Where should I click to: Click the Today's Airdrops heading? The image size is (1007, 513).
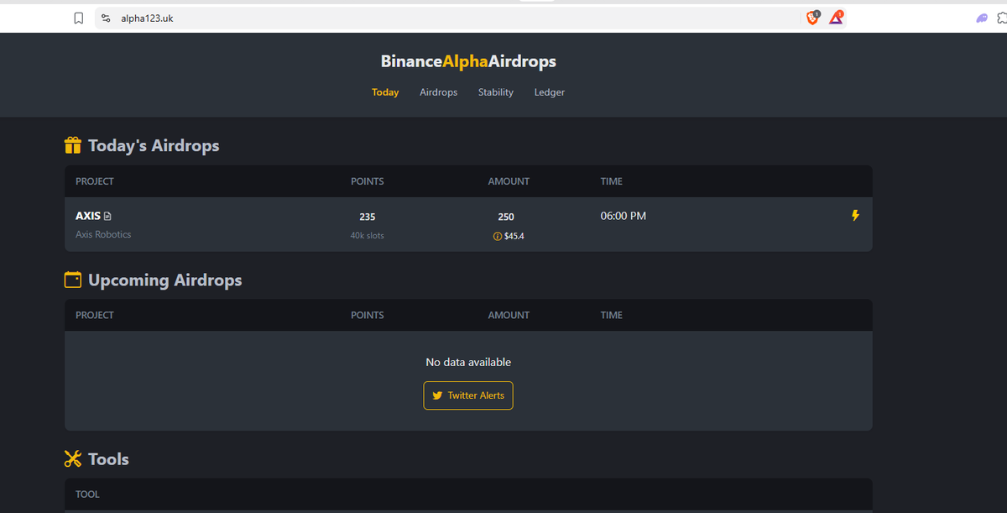coord(154,146)
